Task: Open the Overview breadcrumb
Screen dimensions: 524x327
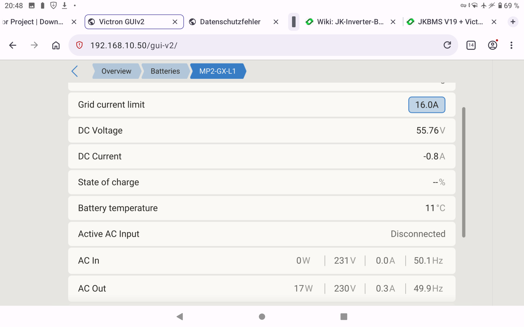Action: [116, 71]
